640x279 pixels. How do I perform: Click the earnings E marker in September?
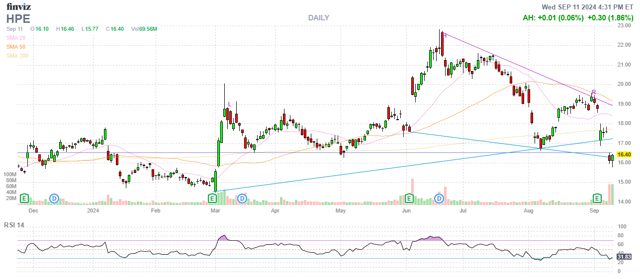pos(598,199)
